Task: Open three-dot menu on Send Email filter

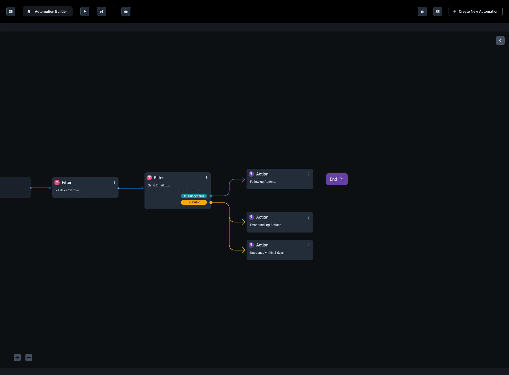Action: 207,178
